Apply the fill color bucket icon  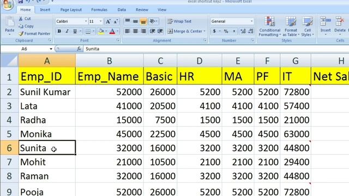(x=101, y=32)
